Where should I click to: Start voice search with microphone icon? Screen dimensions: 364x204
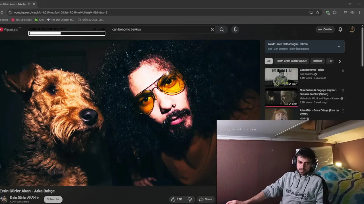(x=235, y=29)
